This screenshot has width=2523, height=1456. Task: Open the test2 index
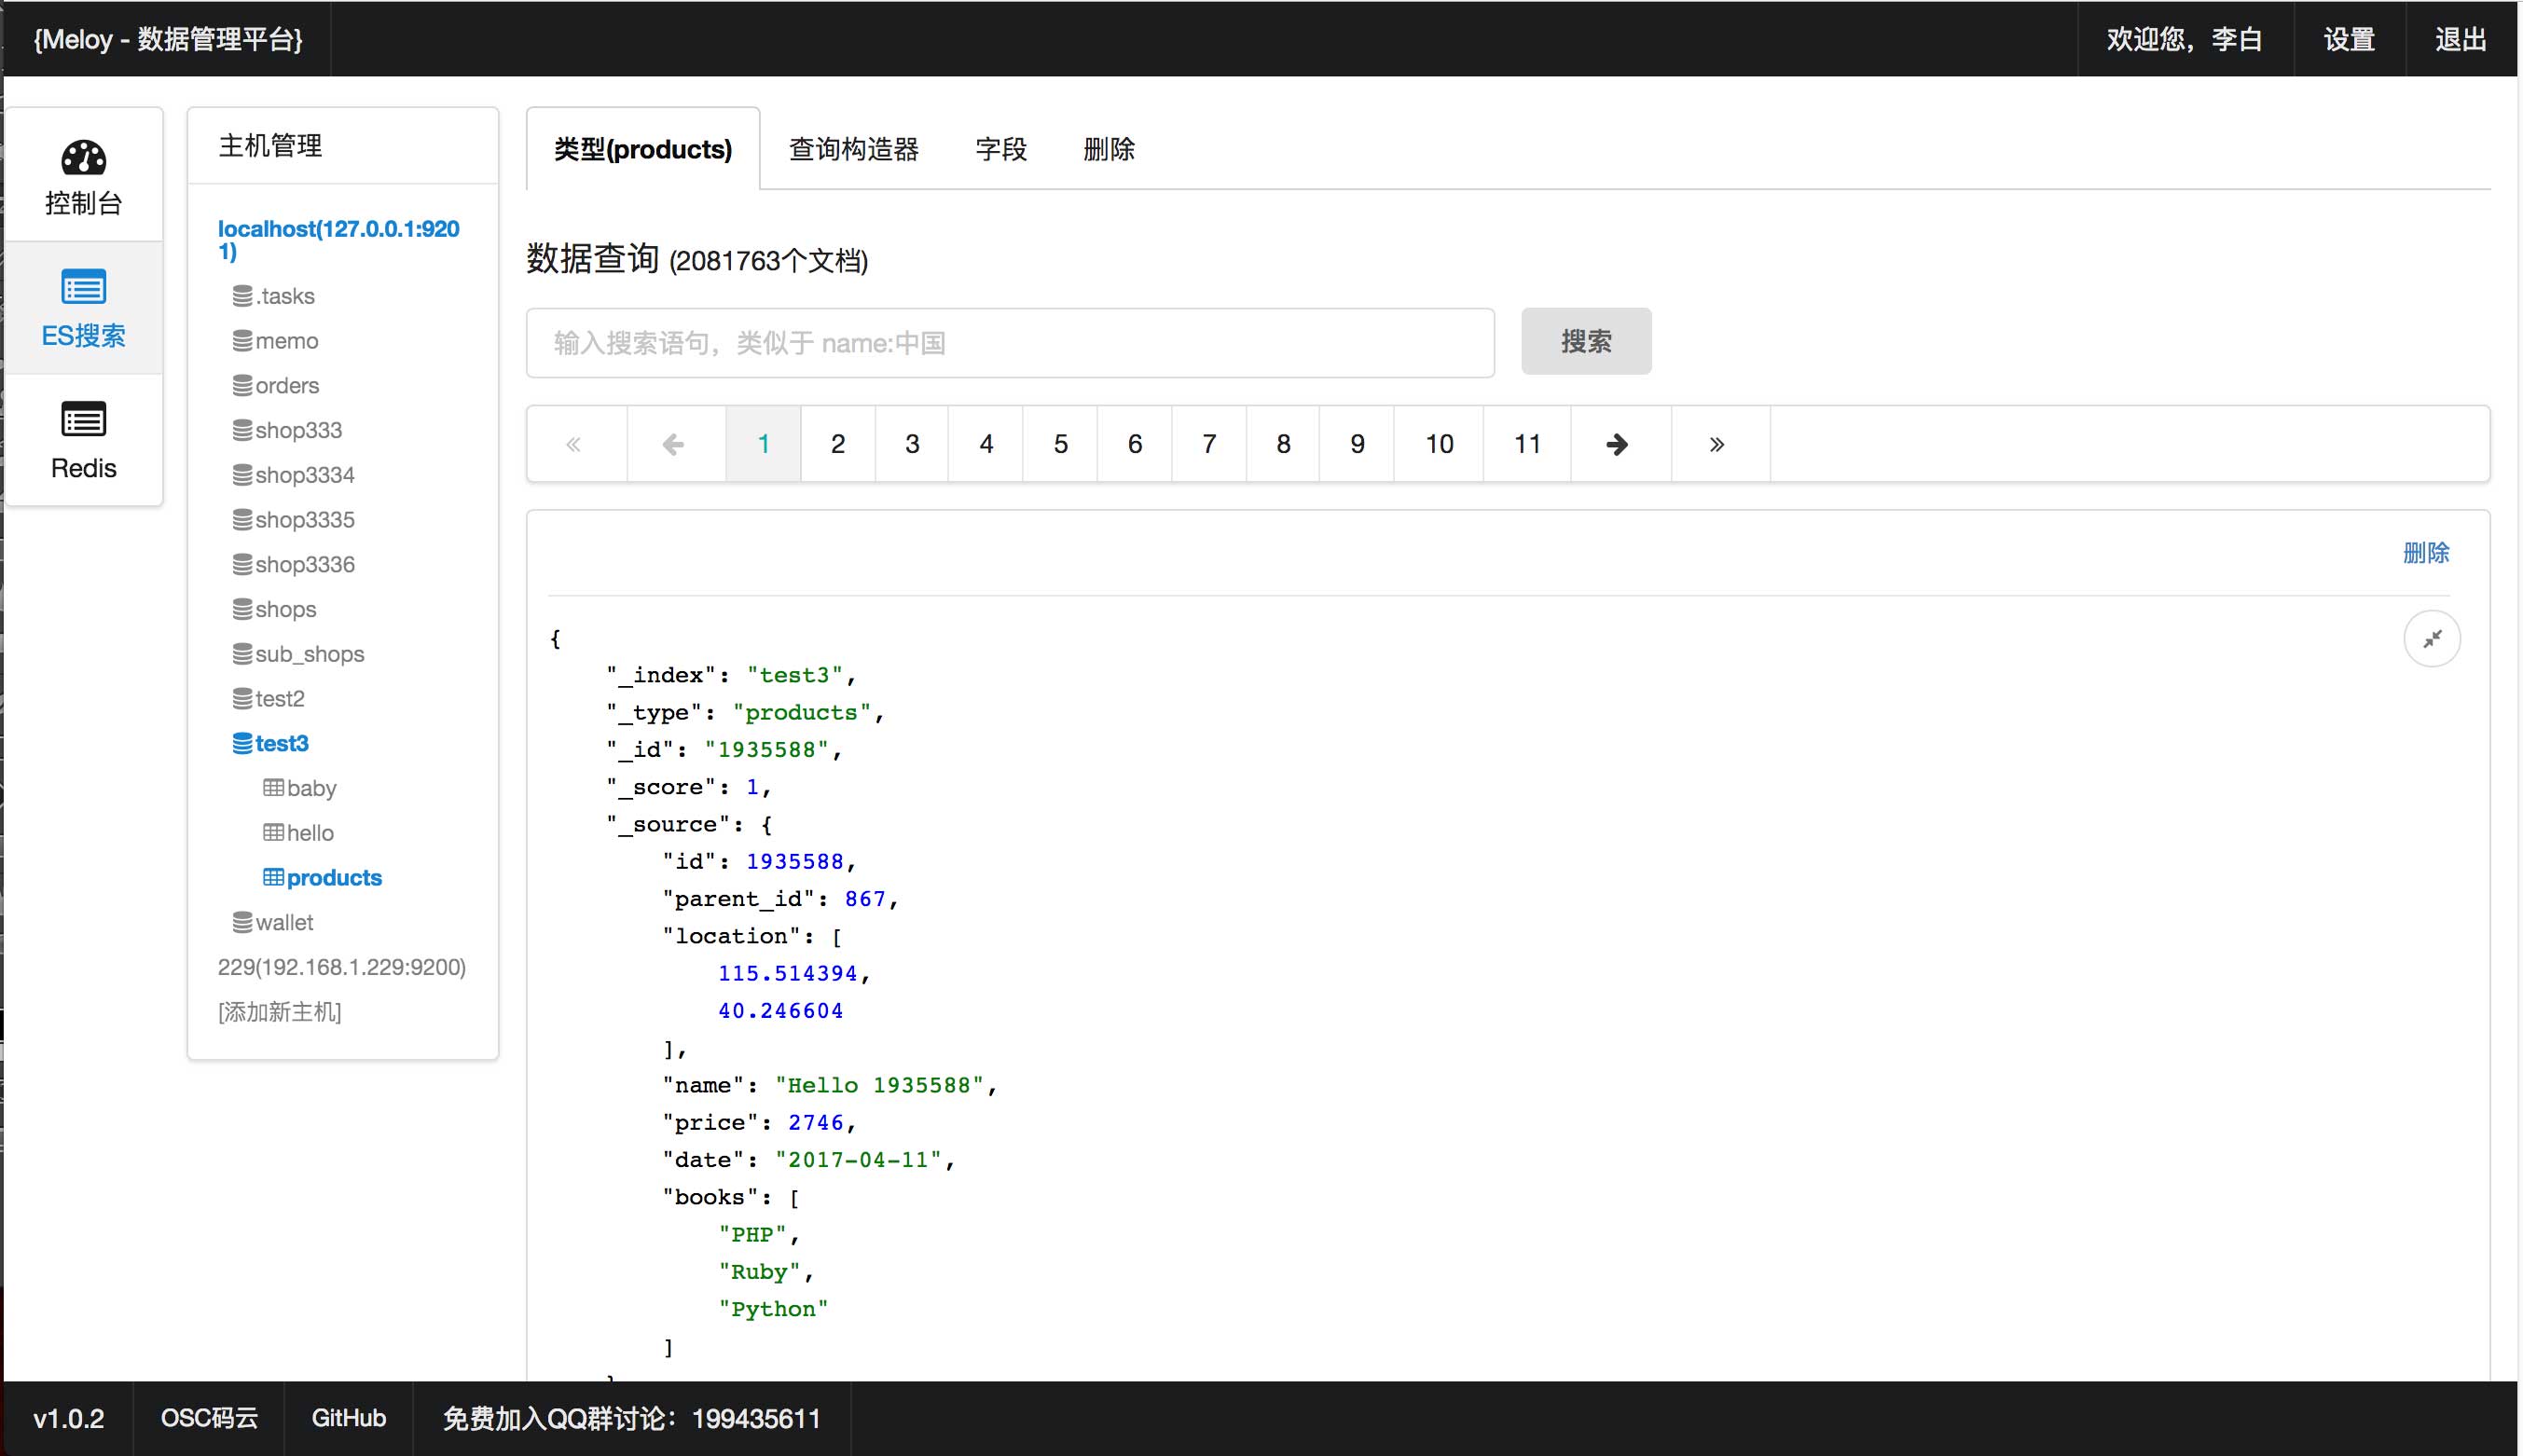[268, 699]
